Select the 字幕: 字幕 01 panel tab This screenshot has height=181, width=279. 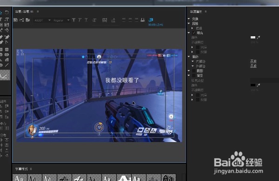coord(24,12)
